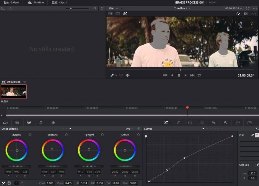Reset the Offset wheel
The width and height of the screenshot is (259, 186).
138,135
